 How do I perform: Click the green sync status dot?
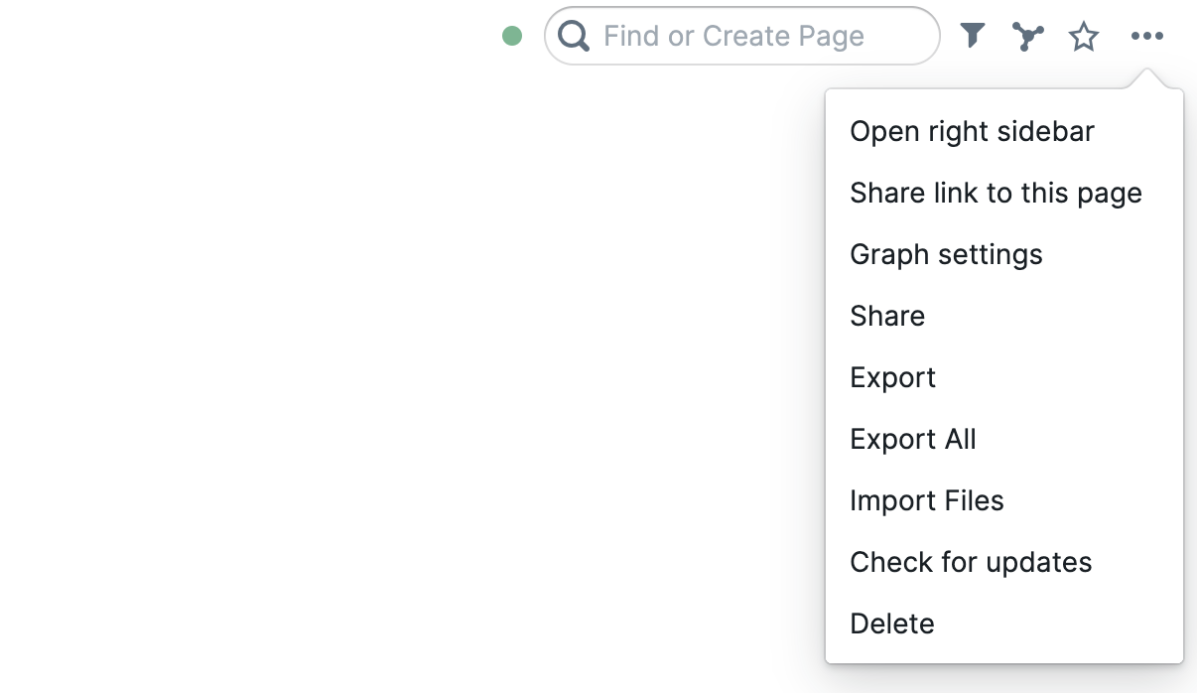[512, 37]
